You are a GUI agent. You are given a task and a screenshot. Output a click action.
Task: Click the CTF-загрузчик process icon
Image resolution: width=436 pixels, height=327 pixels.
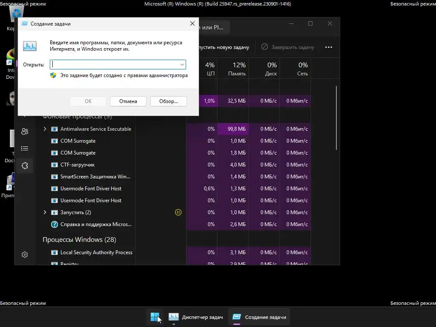pyautogui.click(x=54, y=165)
